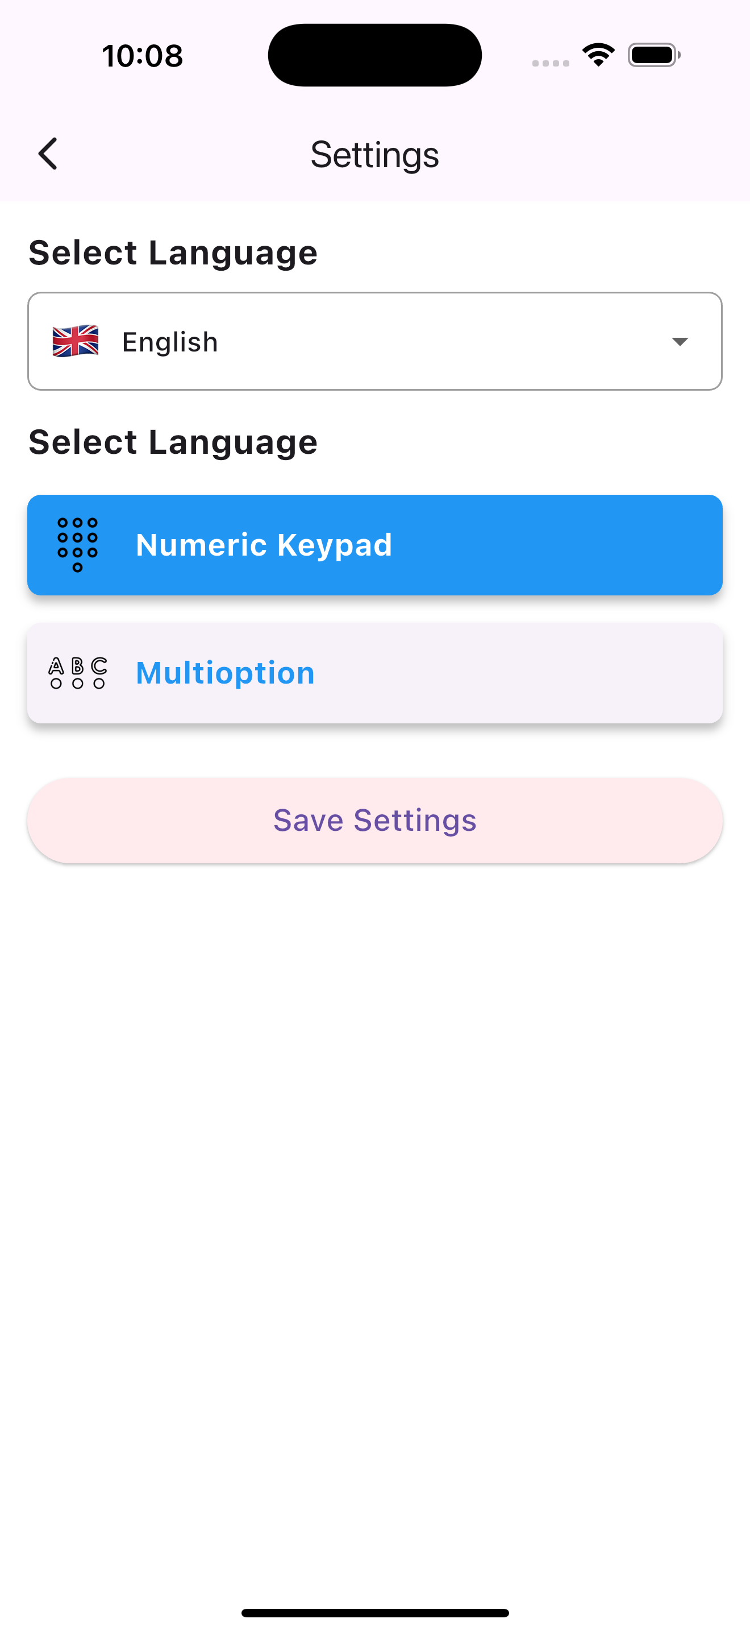This screenshot has width=750, height=1631.
Task: Click the English language selection text
Action: (170, 342)
